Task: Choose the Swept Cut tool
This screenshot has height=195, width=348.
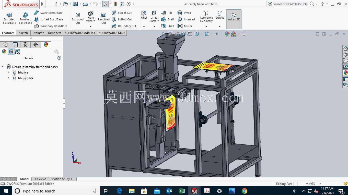Action: coord(122,13)
